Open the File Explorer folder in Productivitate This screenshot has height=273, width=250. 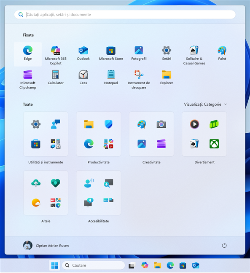coord(89,124)
